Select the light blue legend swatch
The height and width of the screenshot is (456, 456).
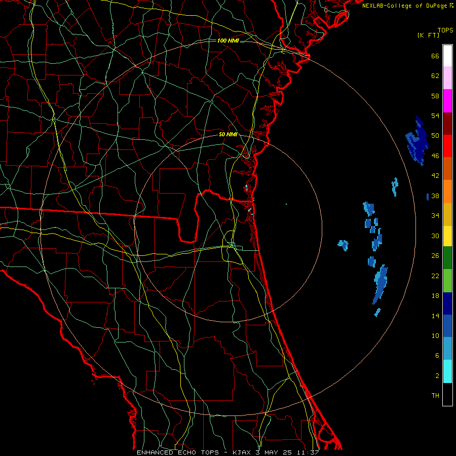click(447, 349)
